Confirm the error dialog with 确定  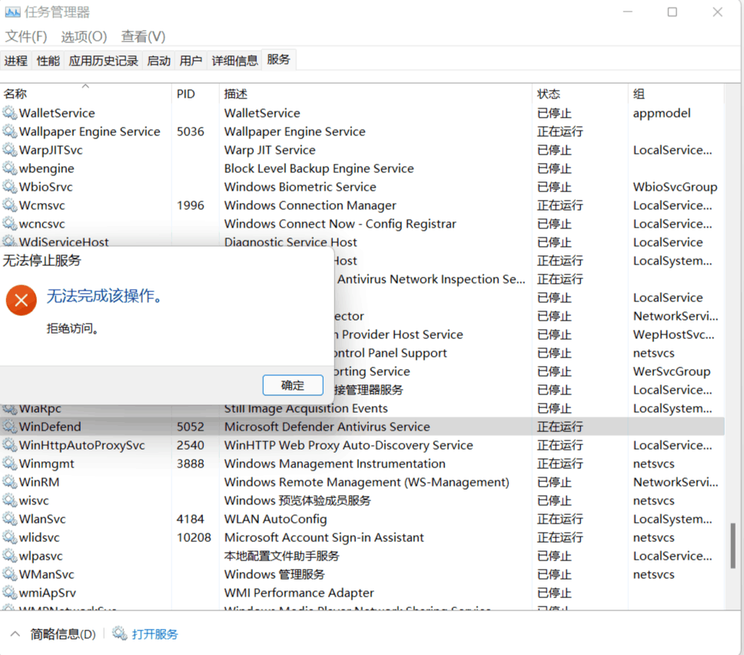click(x=293, y=385)
